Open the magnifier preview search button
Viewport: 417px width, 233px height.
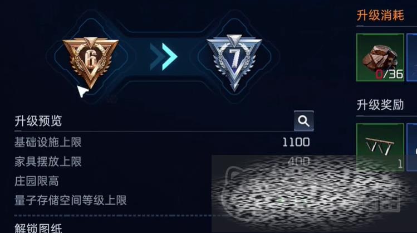point(304,121)
